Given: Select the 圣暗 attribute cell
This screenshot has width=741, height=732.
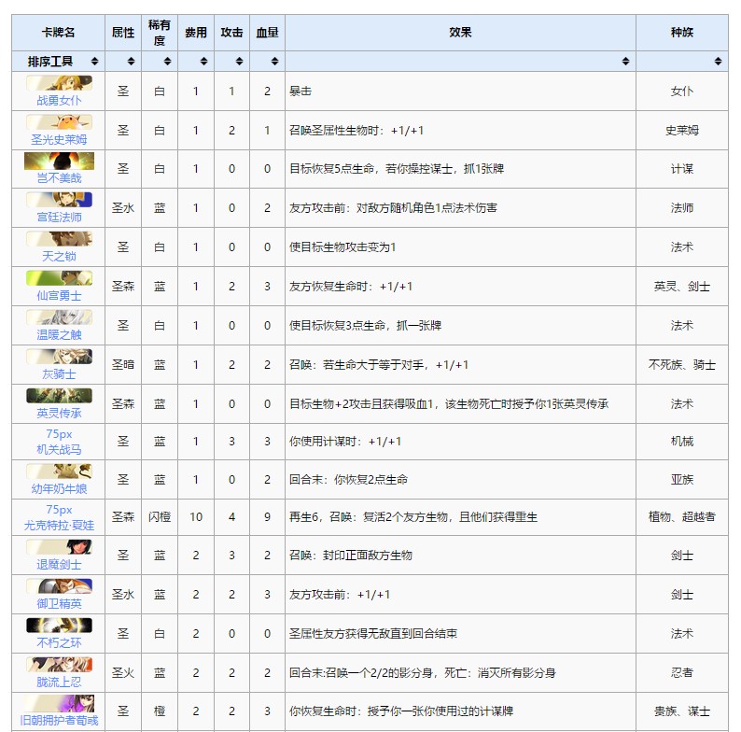Looking at the screenshot, I should (123, 364).
